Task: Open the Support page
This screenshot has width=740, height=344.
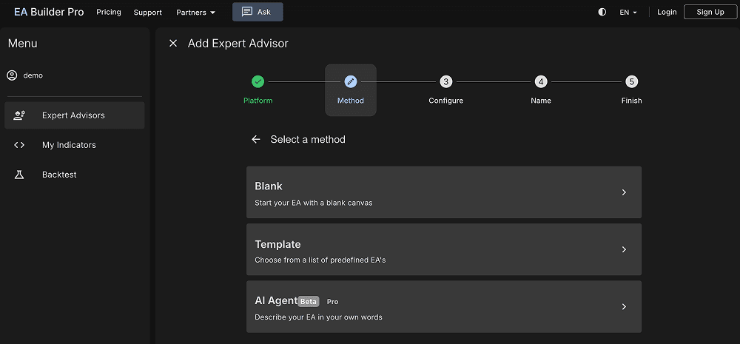Action: coord(148,13)
